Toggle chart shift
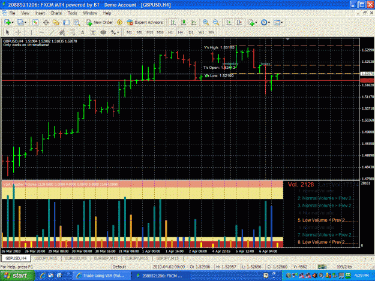The image size is (375, 281). (x=239, y=22)
